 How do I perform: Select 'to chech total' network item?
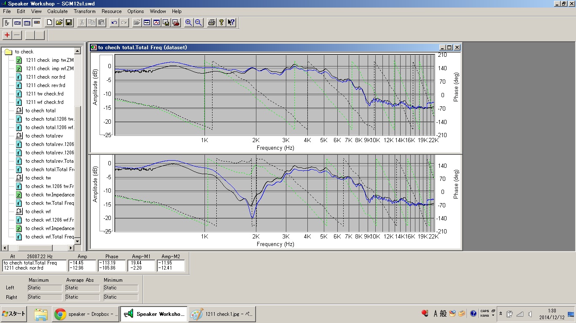tap(40, 111)
